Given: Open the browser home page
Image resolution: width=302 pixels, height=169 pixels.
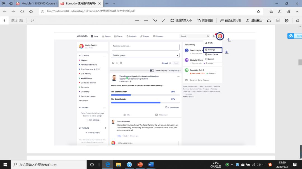Looking at the screenshot, I should [x=31, y=11].
